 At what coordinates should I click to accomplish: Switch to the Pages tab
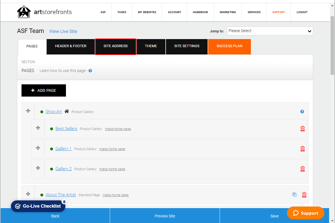[x=32, y=47]
